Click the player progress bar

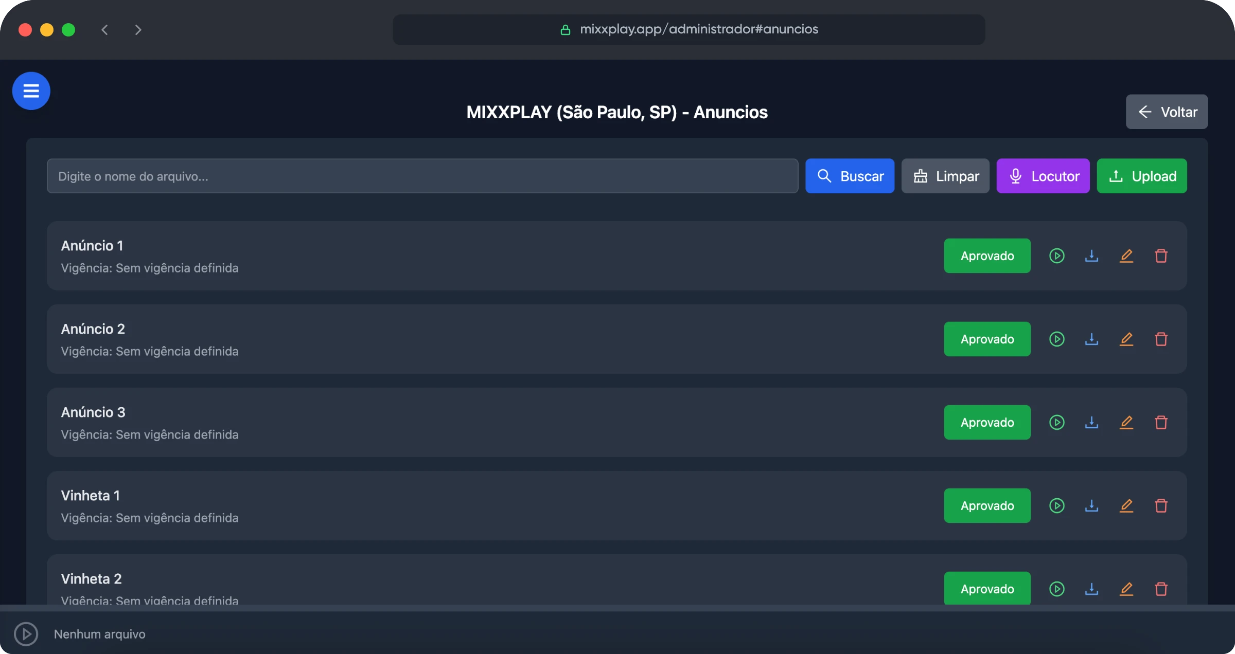tap(617, 608)
